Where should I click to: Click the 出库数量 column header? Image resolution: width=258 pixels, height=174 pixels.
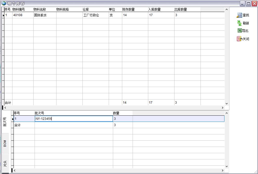pos(180,9)
